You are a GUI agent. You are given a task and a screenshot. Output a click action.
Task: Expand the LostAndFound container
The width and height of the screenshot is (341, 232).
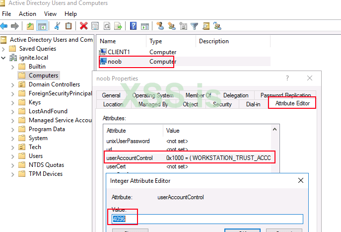coord(13,112)
